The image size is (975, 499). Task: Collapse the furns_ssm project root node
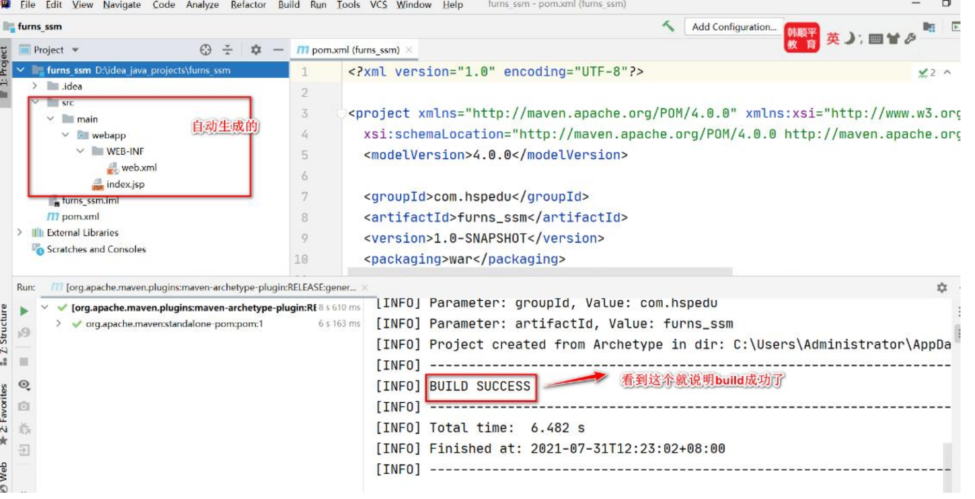21,70
